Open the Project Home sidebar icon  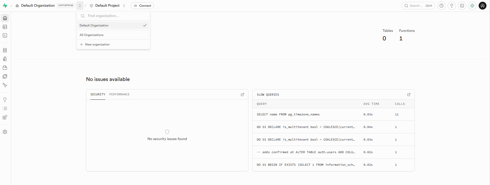[x=5, y=18]
